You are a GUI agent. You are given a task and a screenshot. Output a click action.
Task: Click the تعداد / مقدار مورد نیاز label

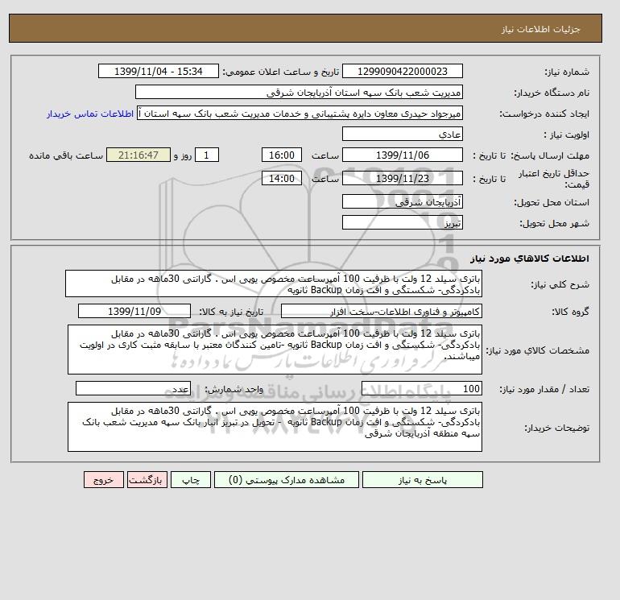point(544,389)
